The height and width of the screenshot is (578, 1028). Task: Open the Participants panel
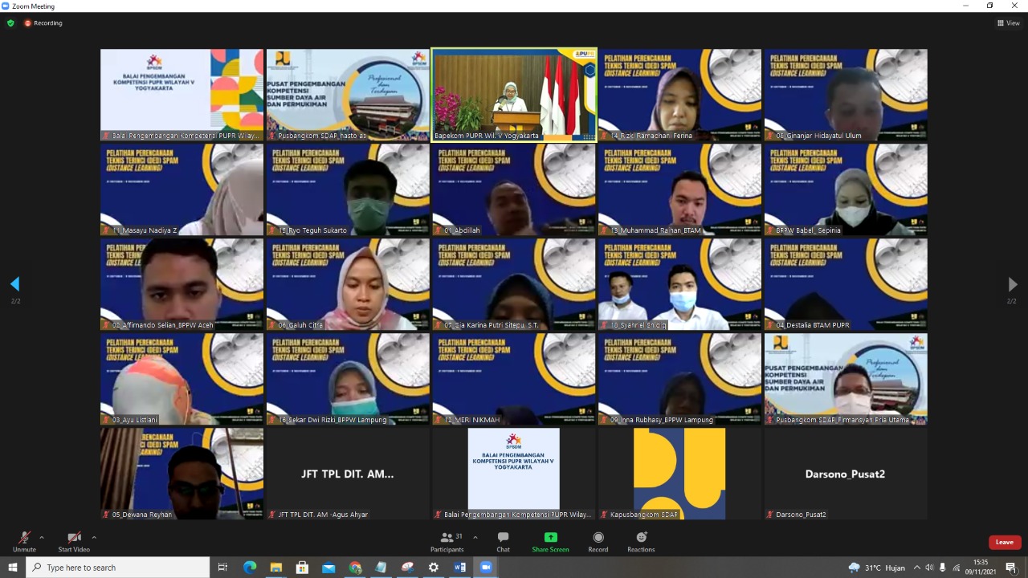pos(447,542)
